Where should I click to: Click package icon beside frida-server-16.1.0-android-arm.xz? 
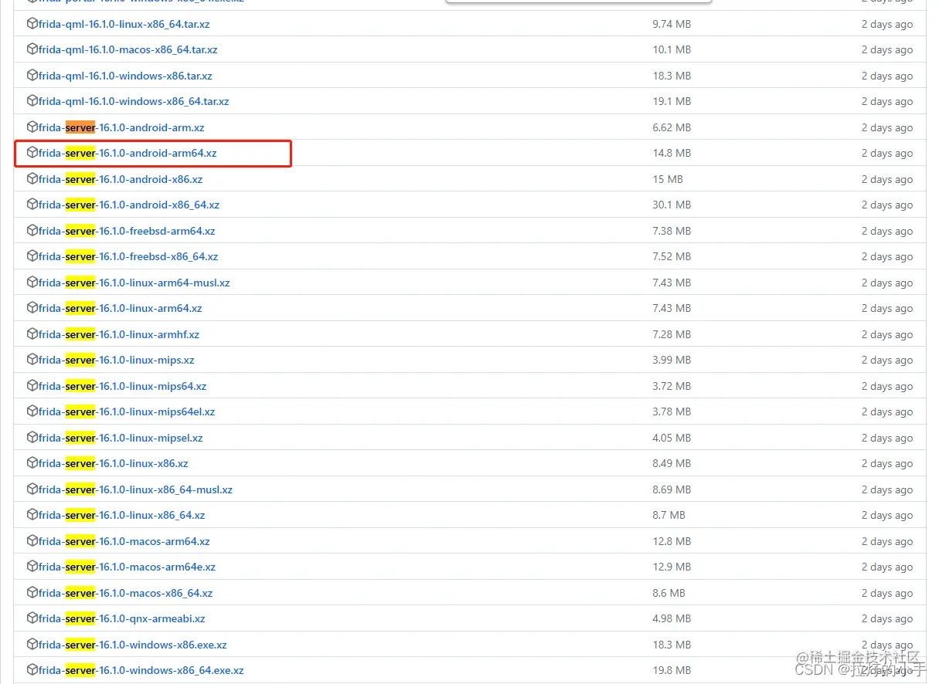click(x=32, y=127)
